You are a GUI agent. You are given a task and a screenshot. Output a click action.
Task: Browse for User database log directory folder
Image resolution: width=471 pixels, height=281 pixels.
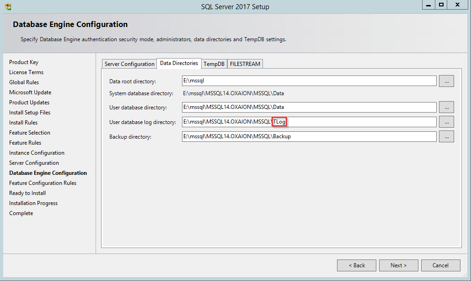(446, 122)
